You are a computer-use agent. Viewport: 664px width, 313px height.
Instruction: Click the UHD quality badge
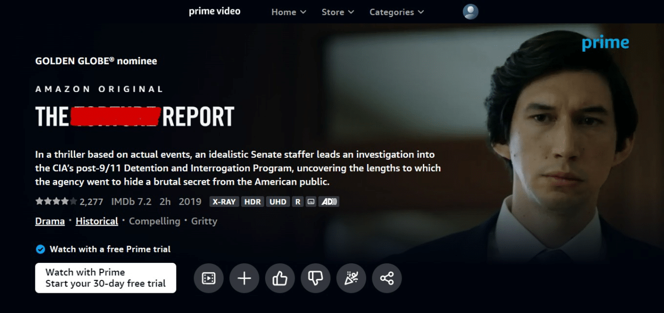point(278,202)
